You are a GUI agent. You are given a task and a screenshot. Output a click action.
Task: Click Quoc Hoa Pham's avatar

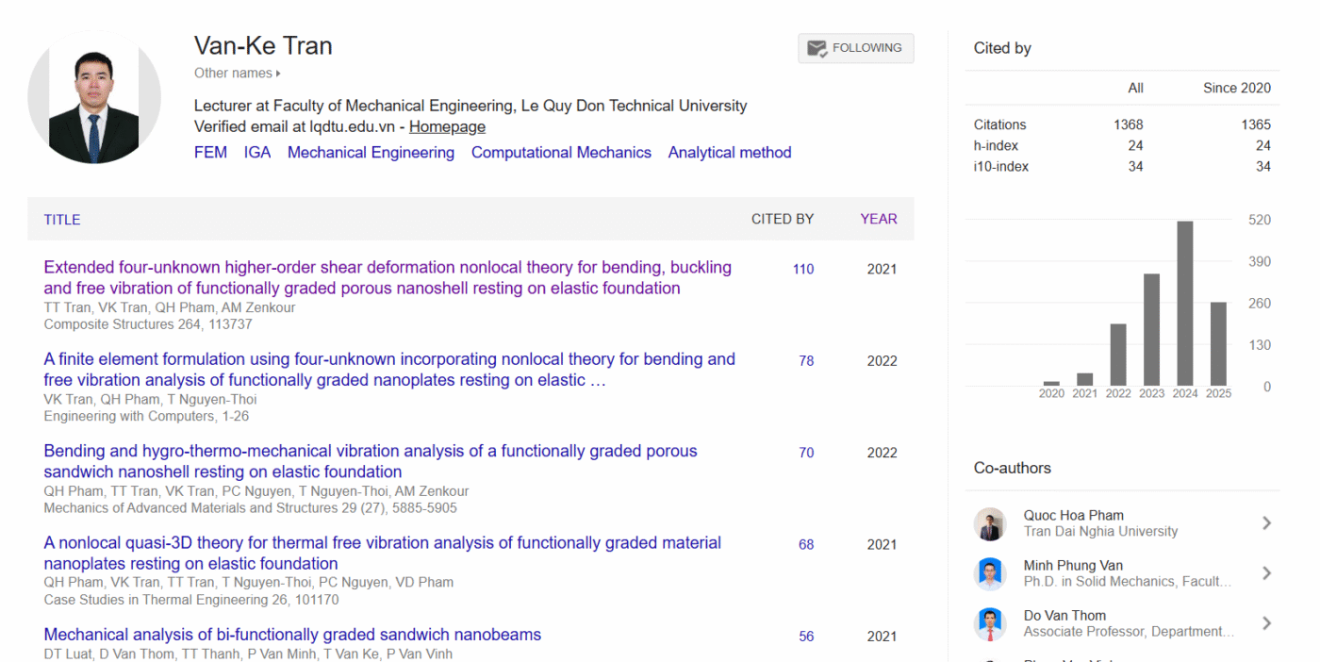coord(990,523)
